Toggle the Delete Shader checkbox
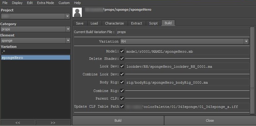Screen dimensions: 256x126 click(x=122, y=58)
